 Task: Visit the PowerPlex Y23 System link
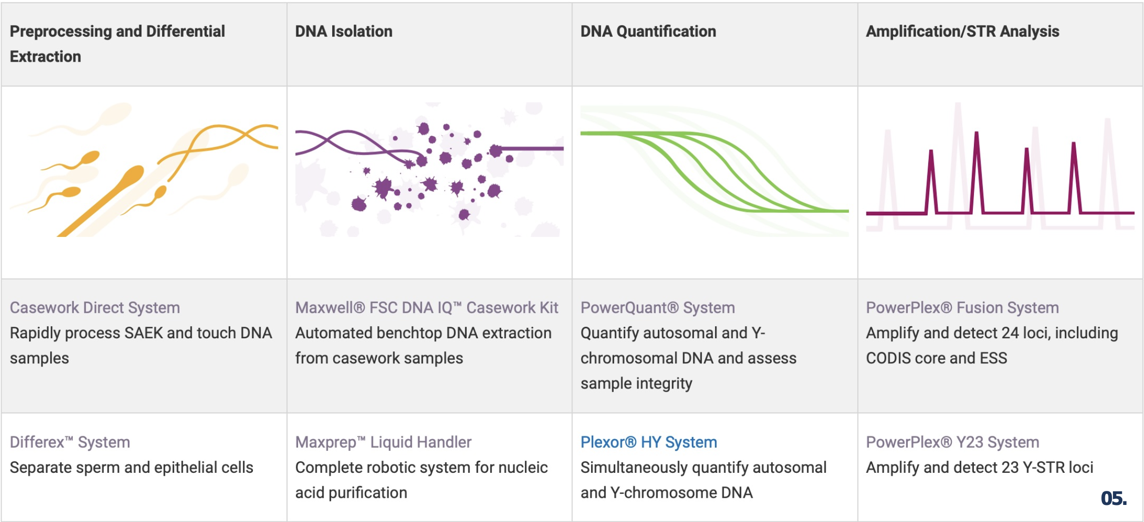[x=952, y=442]
